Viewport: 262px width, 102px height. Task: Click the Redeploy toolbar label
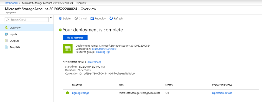100,19
